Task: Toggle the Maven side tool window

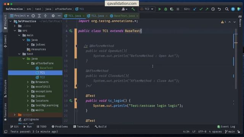Action: tap(240, 21)
